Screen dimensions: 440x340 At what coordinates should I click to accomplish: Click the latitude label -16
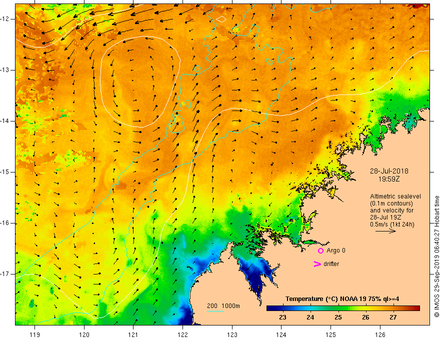tap(5, 223)
